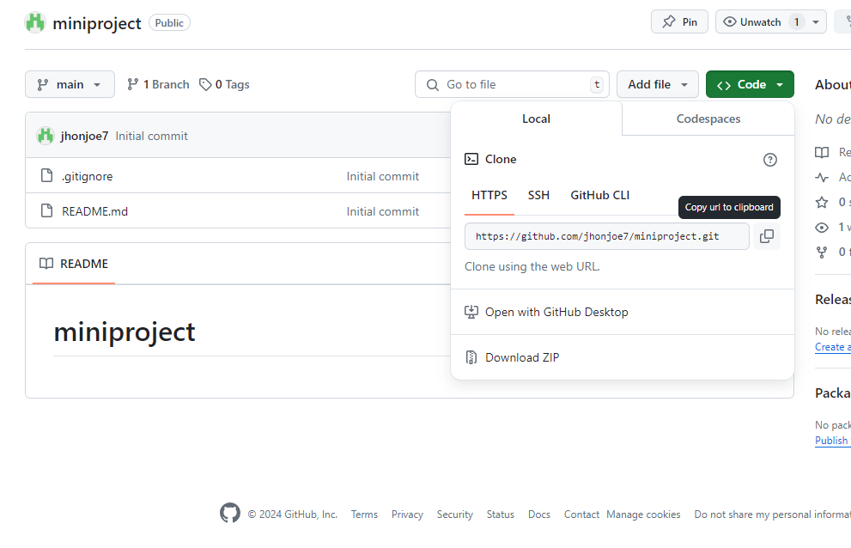The height and width of the screenshot is (548, 851).
Task: Click the book icon beside README heading
Action: [46, 264]
